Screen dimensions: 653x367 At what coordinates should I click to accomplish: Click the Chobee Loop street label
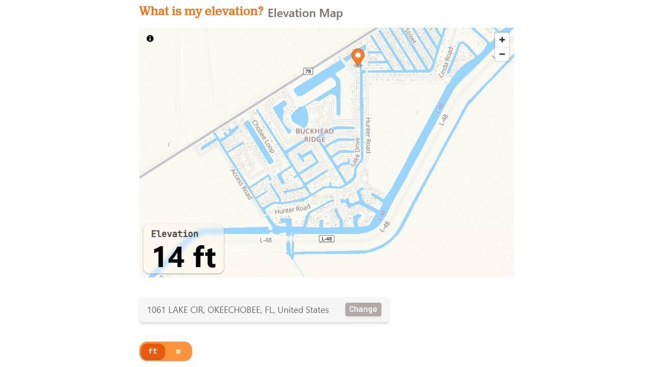[263, 137]
